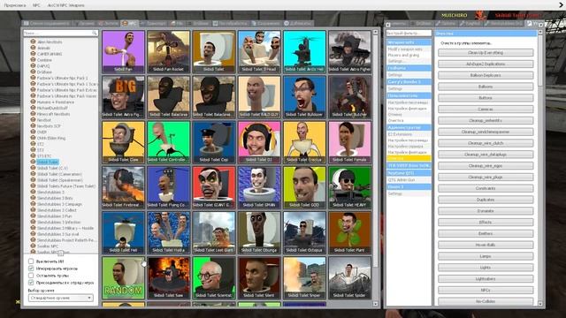Screen dimensions: 566x318
Task: Select the Minecraft Nextbots category
Action: tap(53, 114)
